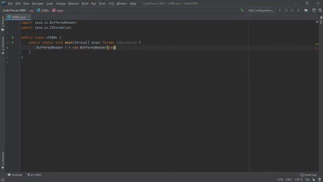Open the Code menu
This screenshot has height=182, width=323.
[49, 4]
